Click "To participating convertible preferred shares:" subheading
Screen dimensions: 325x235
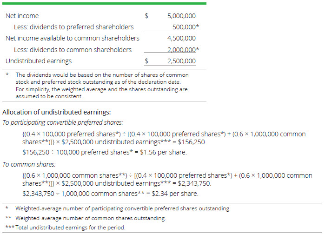[x=62, y=123]
